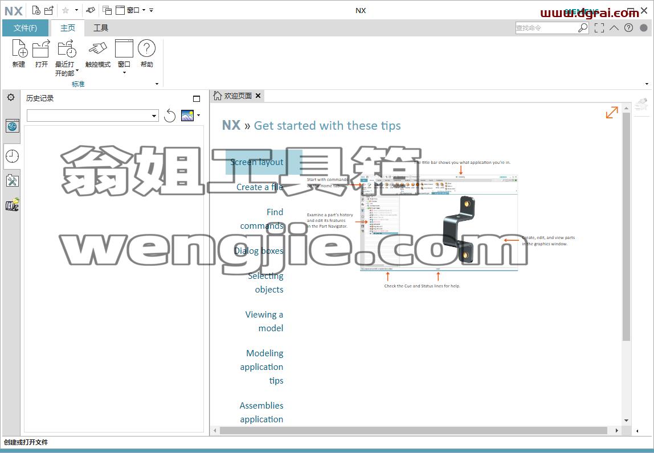Click the large 窗口 window icon in the ribbon
The width and height of the screenshot is (654, 453).
click(124, 48)
